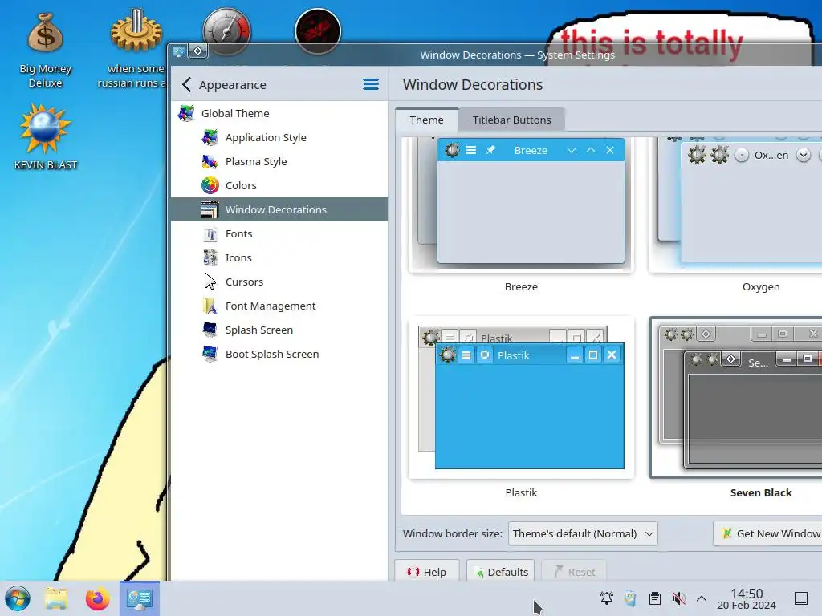Click the Show Desktop button
This screenshot has height=616, width=822.
point(801,598)
